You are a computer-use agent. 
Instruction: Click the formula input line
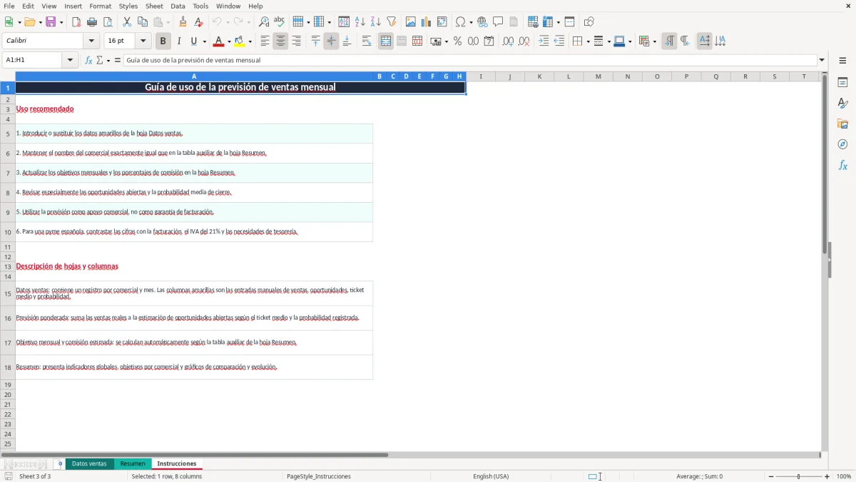[469, 60]
